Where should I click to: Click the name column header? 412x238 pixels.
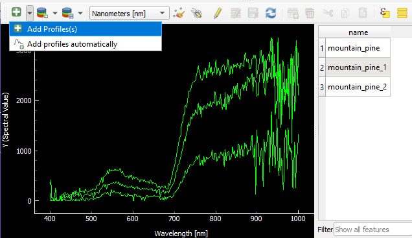pos(358,32)
